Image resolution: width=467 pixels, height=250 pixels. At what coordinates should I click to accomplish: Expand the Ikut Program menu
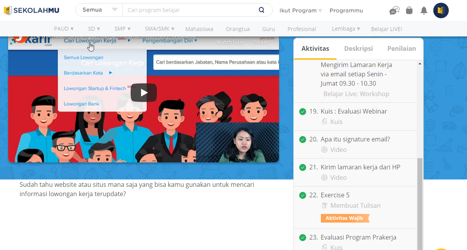click(x=301, y=10)
